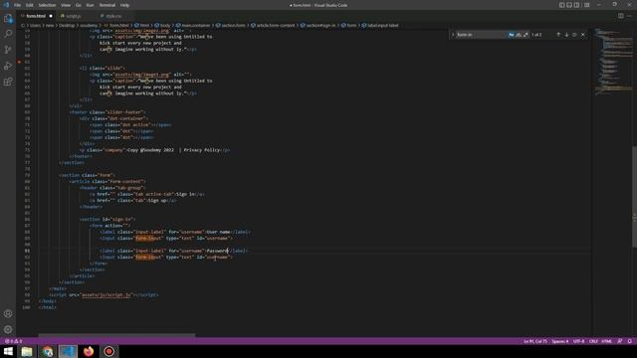Open label.input-label breadcrumb dropdown
This screenshot has height=358, width=637.
click(380, 25)
